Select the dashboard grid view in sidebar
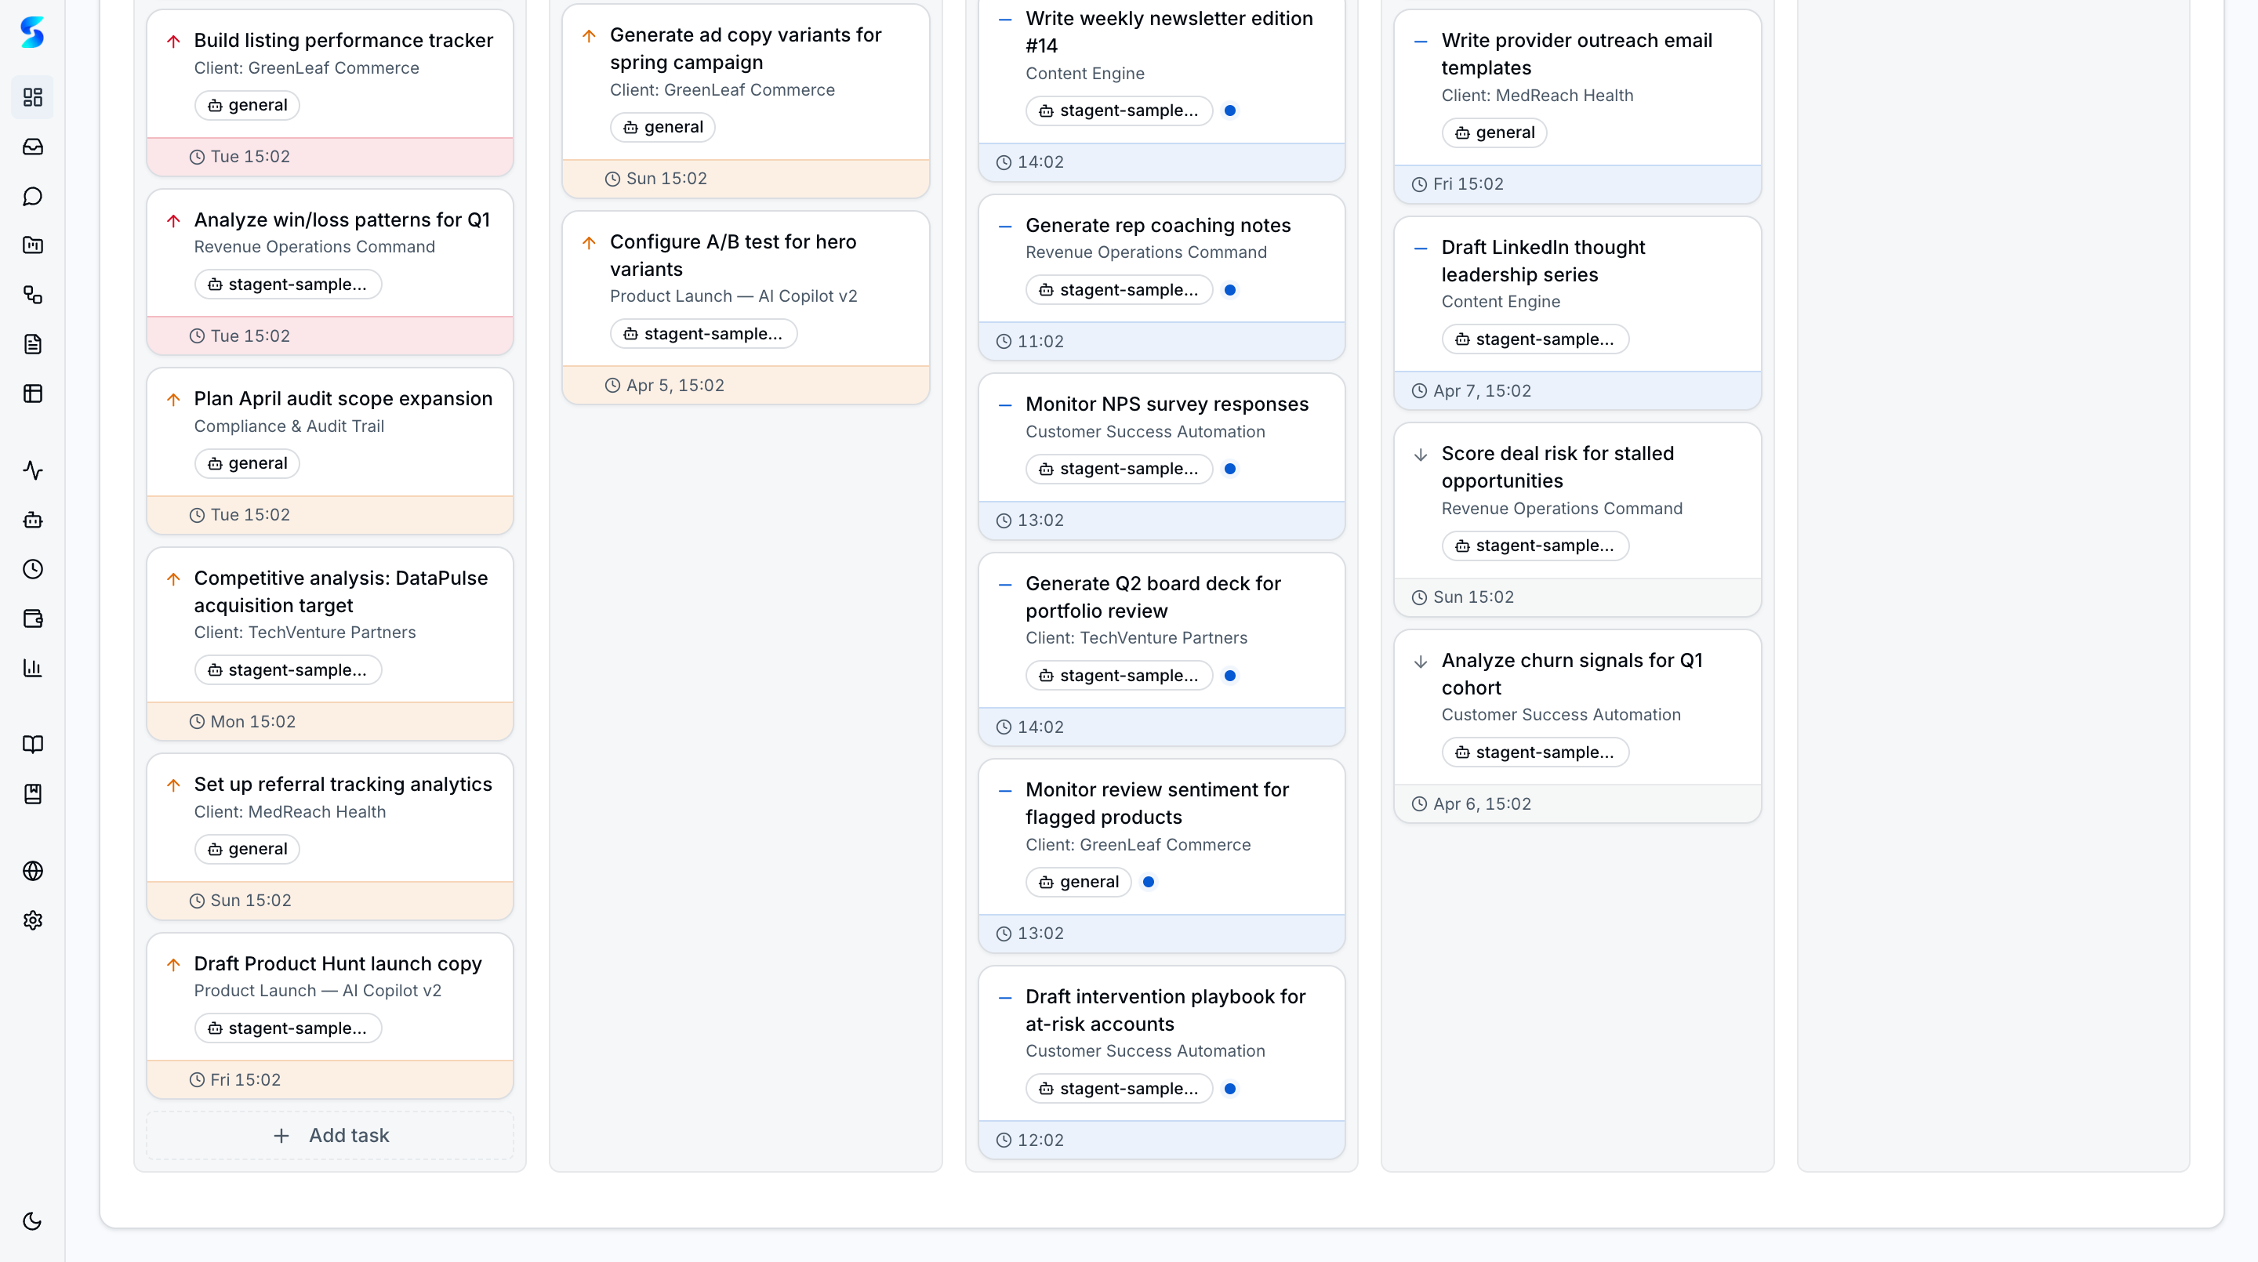Viewport: 2258px width, 1262px height. 33,97
